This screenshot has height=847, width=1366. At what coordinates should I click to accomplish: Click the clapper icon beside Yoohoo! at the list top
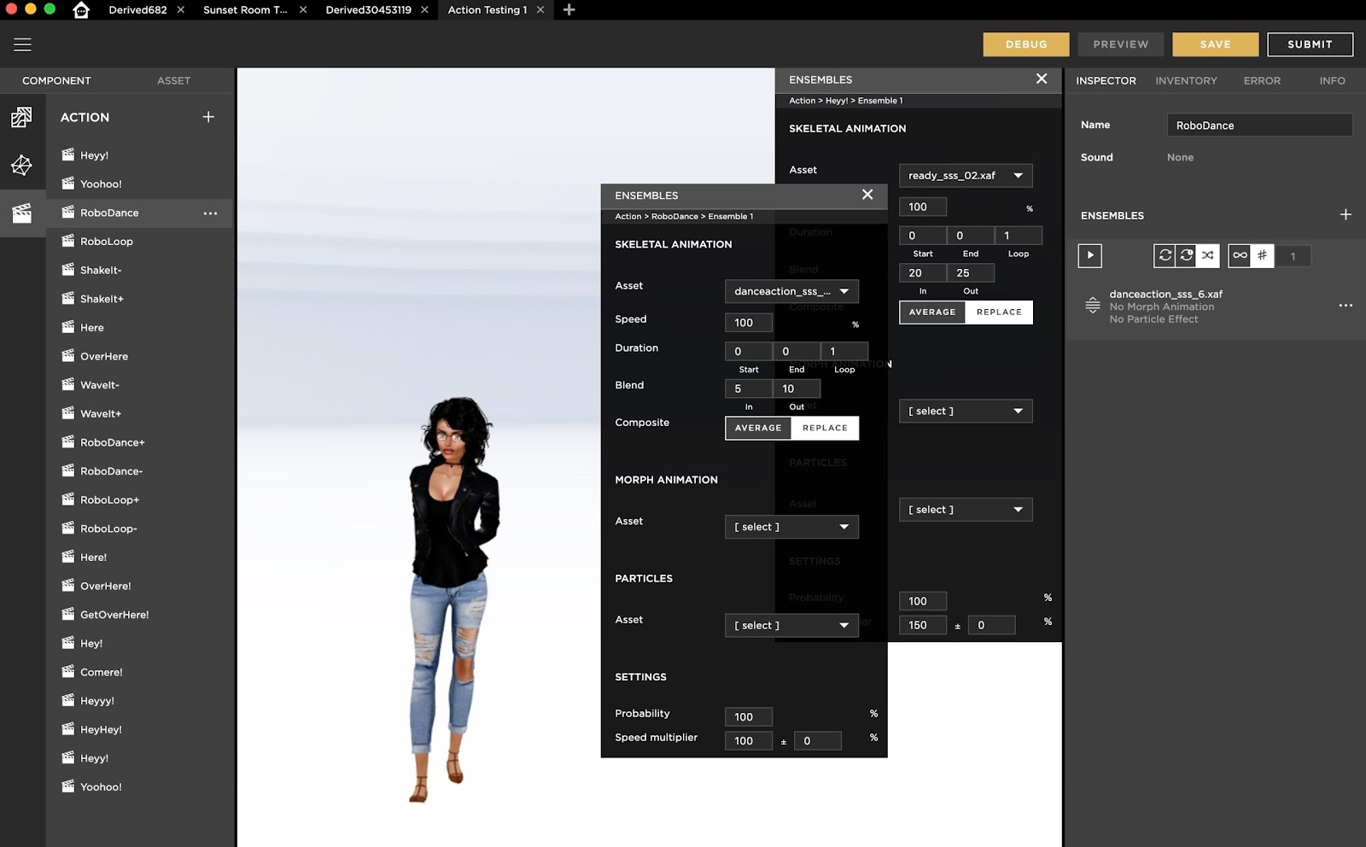(68, 184)
